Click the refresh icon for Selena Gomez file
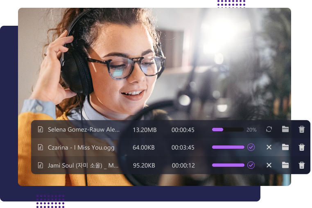 coord(269,130)
